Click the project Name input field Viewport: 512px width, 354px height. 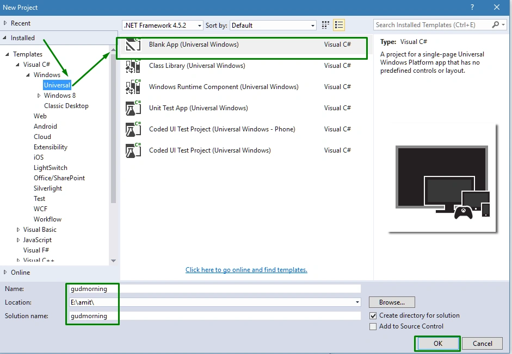[x=215, y=289]
